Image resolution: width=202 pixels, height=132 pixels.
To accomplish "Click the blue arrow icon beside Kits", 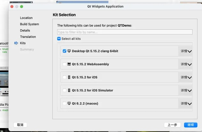I will tap(16, 43).
